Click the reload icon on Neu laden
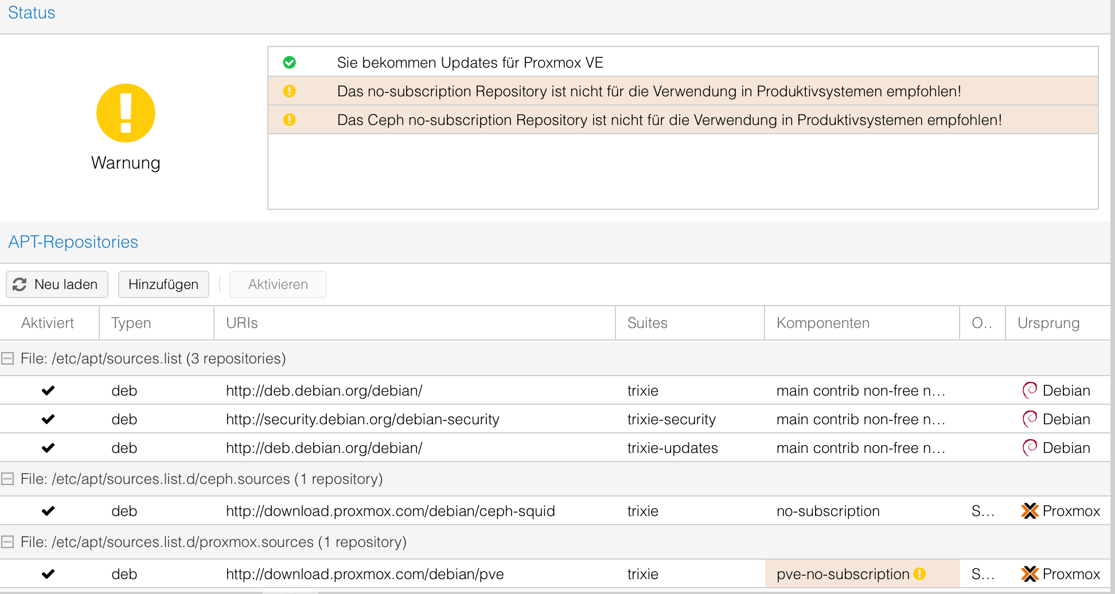This screenshot has height=594, width=1115. pos(20,284)
